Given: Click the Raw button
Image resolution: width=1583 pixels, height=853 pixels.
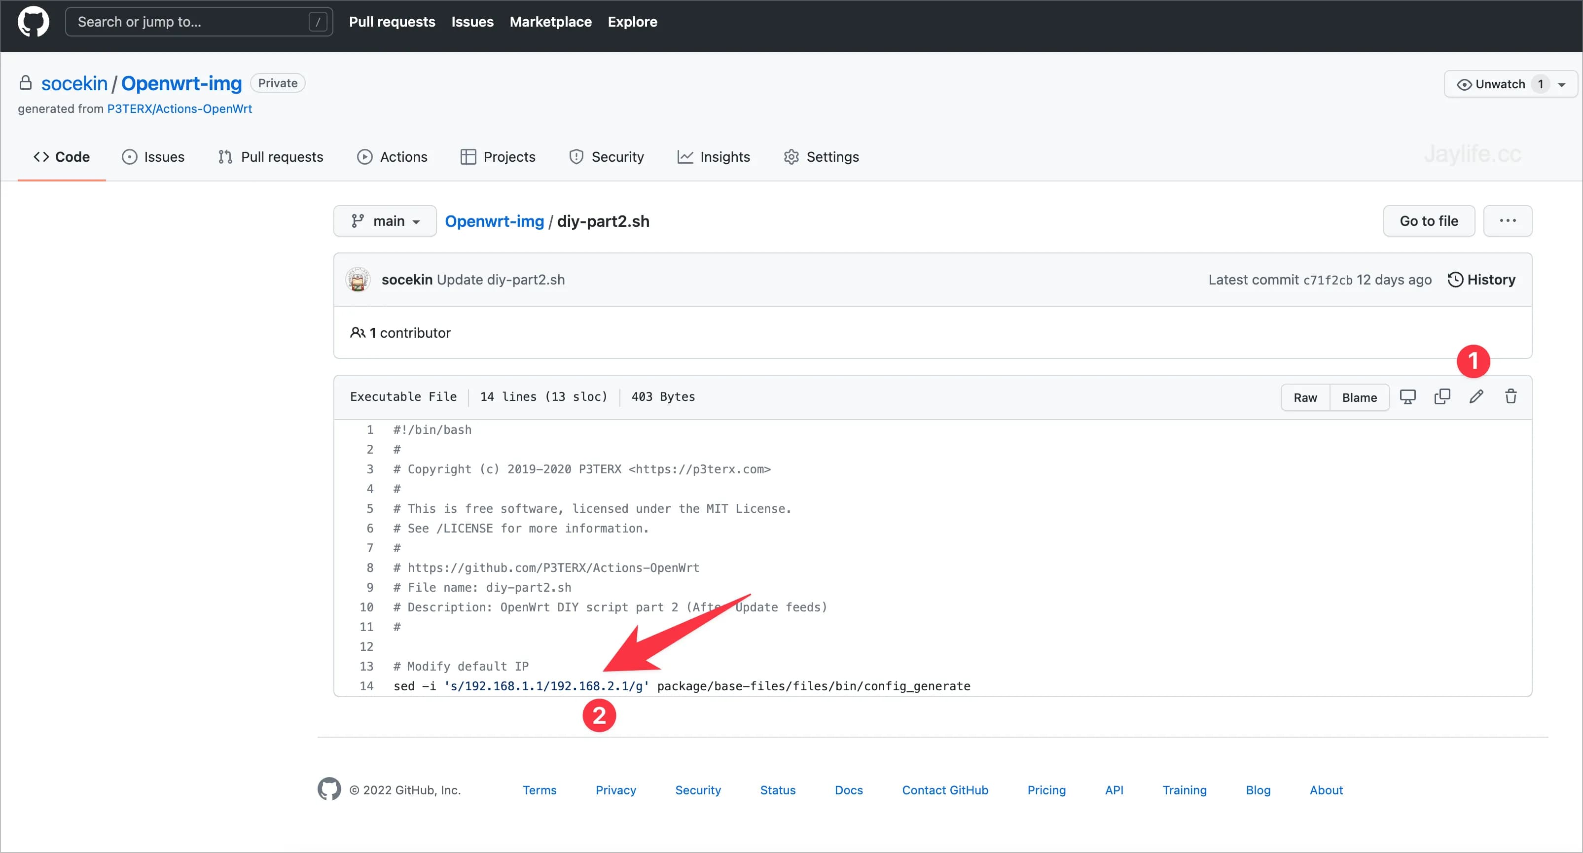Looking at the screenshot, I should click(x=1305, y=397).
